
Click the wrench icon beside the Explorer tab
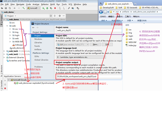pyautogui.click(x=101, y=4)
